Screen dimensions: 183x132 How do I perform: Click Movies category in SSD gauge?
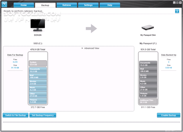(x=38, y=82)
